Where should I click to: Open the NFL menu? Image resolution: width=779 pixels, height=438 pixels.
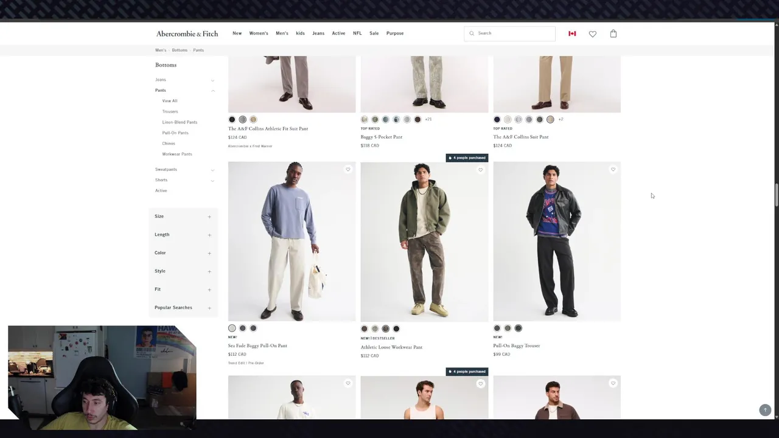point(357,33)
